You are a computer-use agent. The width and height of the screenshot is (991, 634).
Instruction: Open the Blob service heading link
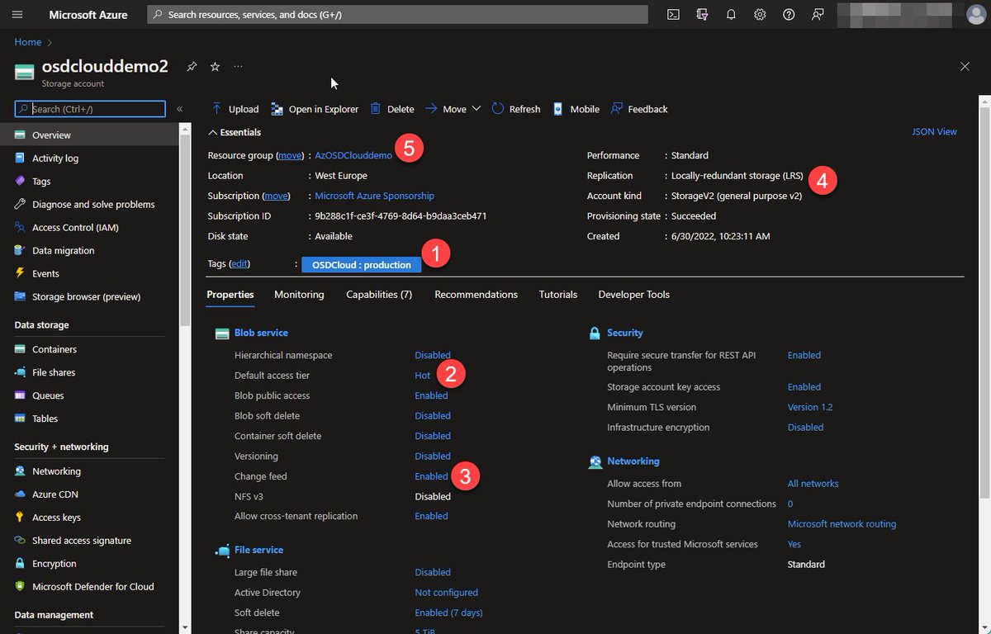coord(261,333)
